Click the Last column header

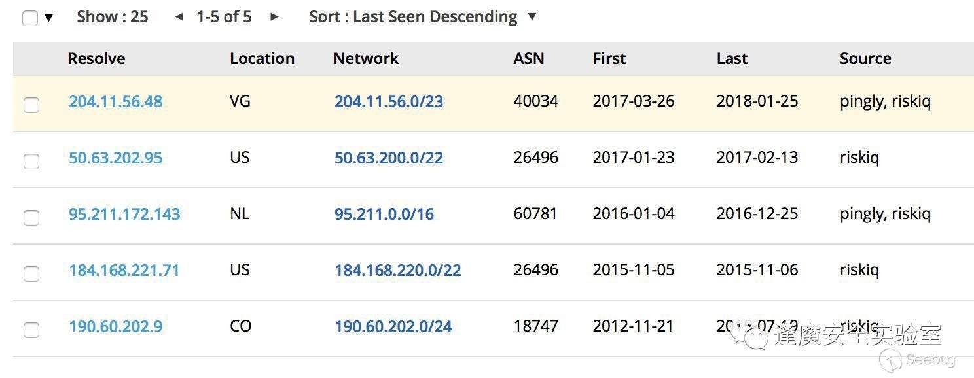tap(732, 59)
